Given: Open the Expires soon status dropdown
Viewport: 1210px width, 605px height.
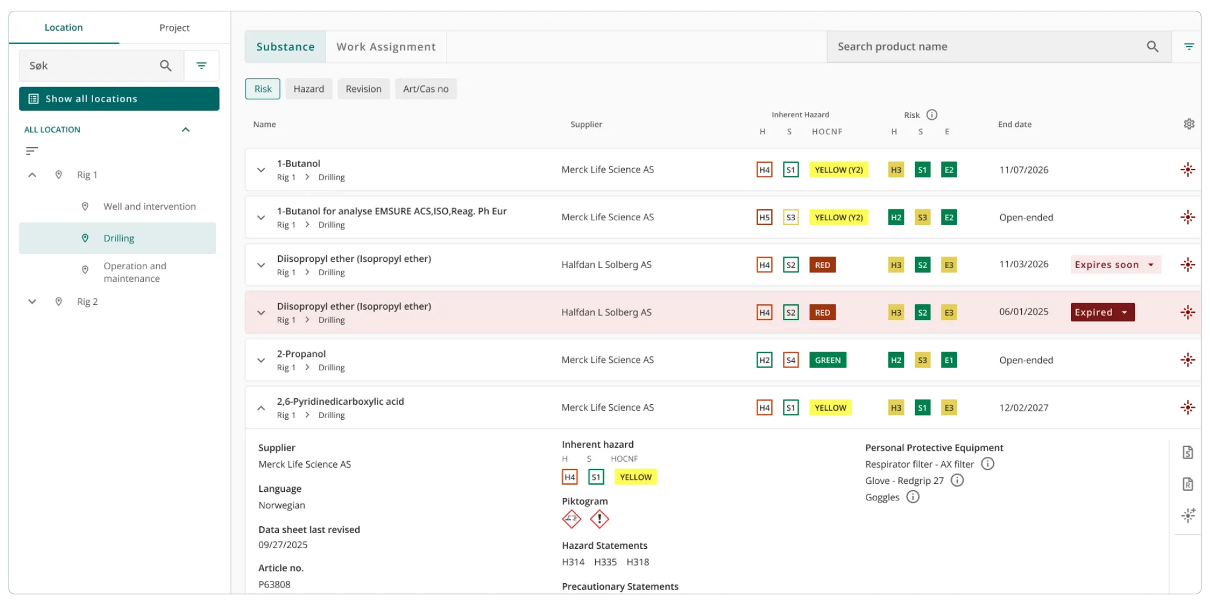Looking at the screenshot, I should pos(1116,264).
